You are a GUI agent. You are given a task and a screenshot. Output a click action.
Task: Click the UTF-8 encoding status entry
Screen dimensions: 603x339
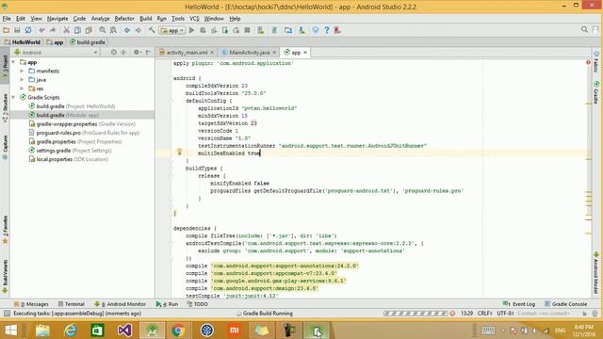505,314
